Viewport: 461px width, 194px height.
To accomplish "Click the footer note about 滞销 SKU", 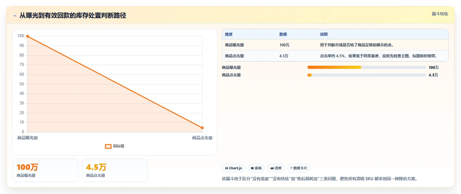I will click(x=319, y=179).
